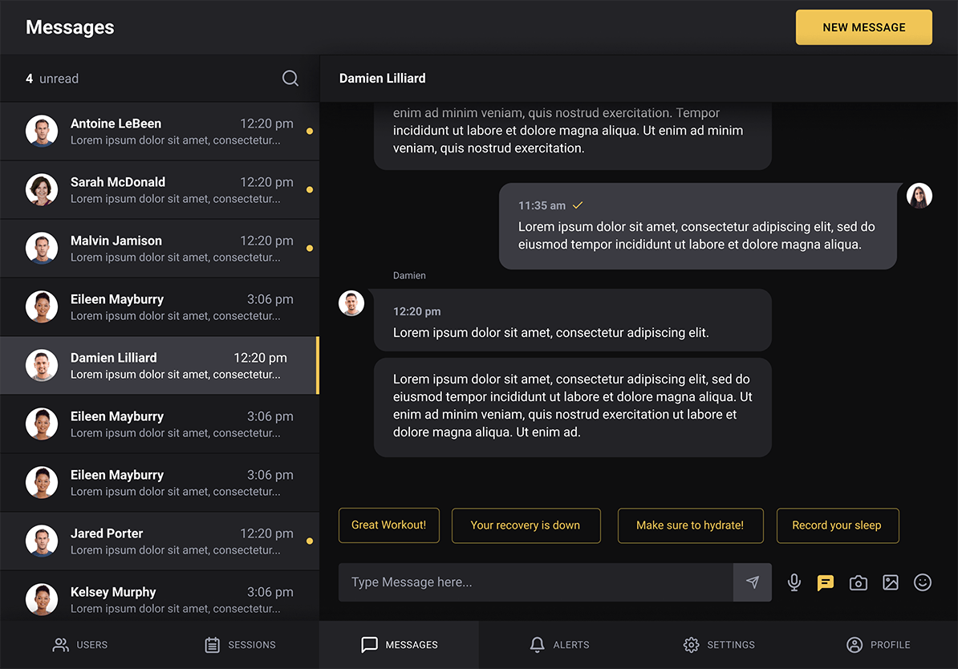Navigate to the Profile tab
The image size is (958, 669).
[x=878, y=645]
